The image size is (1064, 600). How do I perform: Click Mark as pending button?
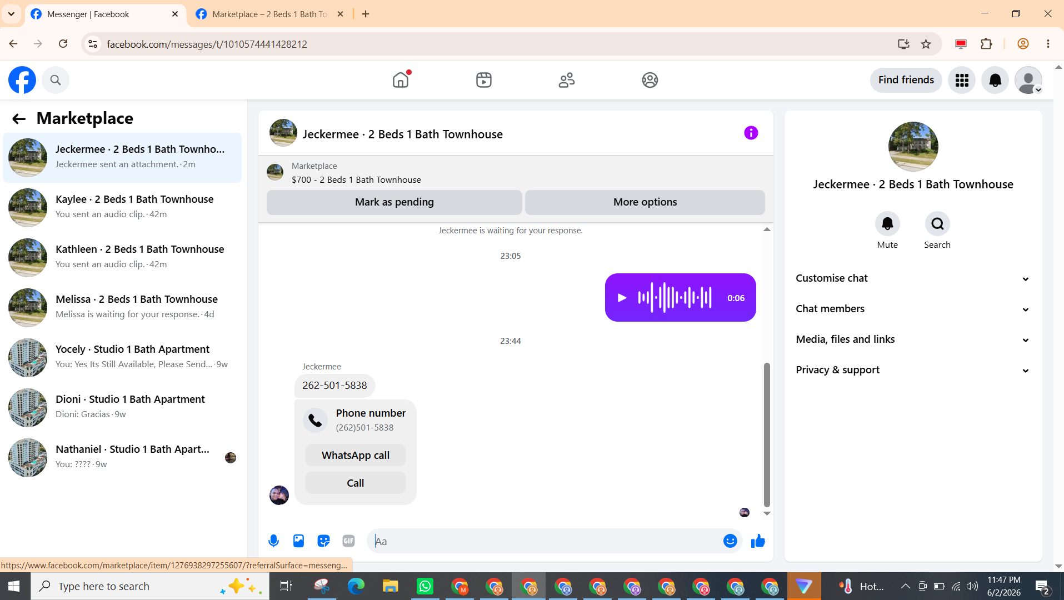(x=394, y=202)
